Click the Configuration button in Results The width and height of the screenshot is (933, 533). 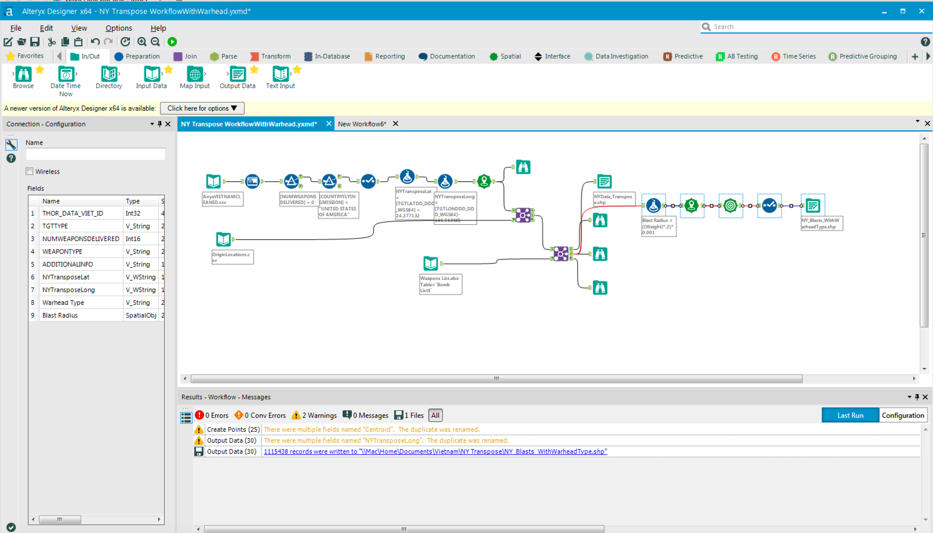[903, 415]
